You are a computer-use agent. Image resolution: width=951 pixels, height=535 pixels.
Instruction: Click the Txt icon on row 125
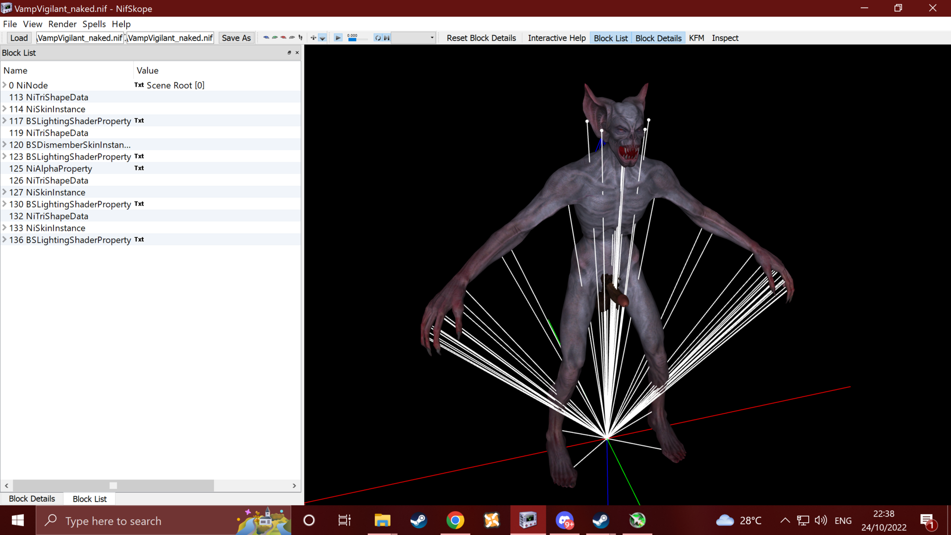[139, 168]
